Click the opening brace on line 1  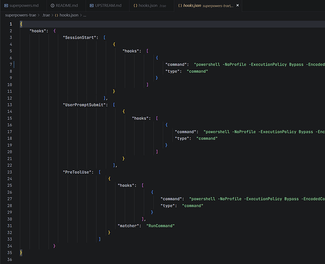[21, 24]
